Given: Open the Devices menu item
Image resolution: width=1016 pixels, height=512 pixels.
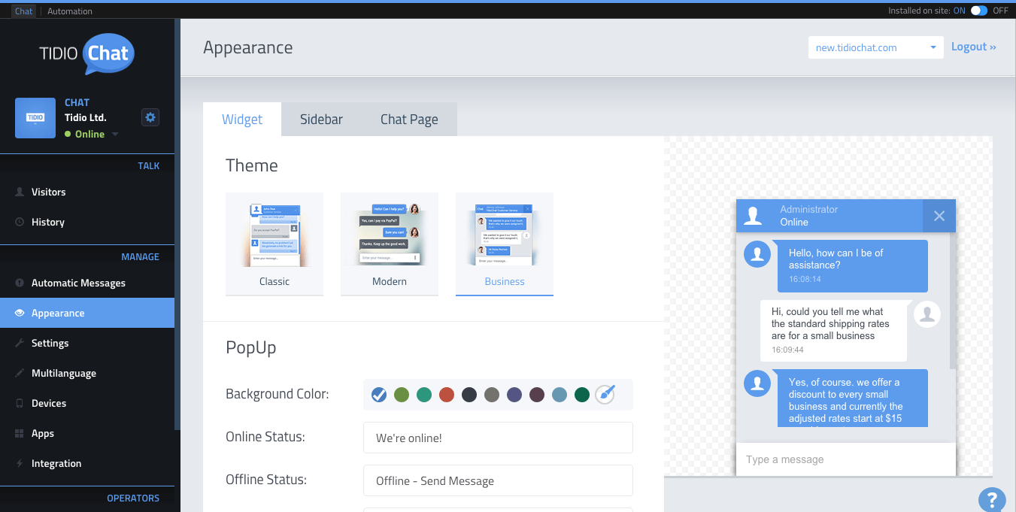Looking at the screenshot, I should [x=87, y=404].
